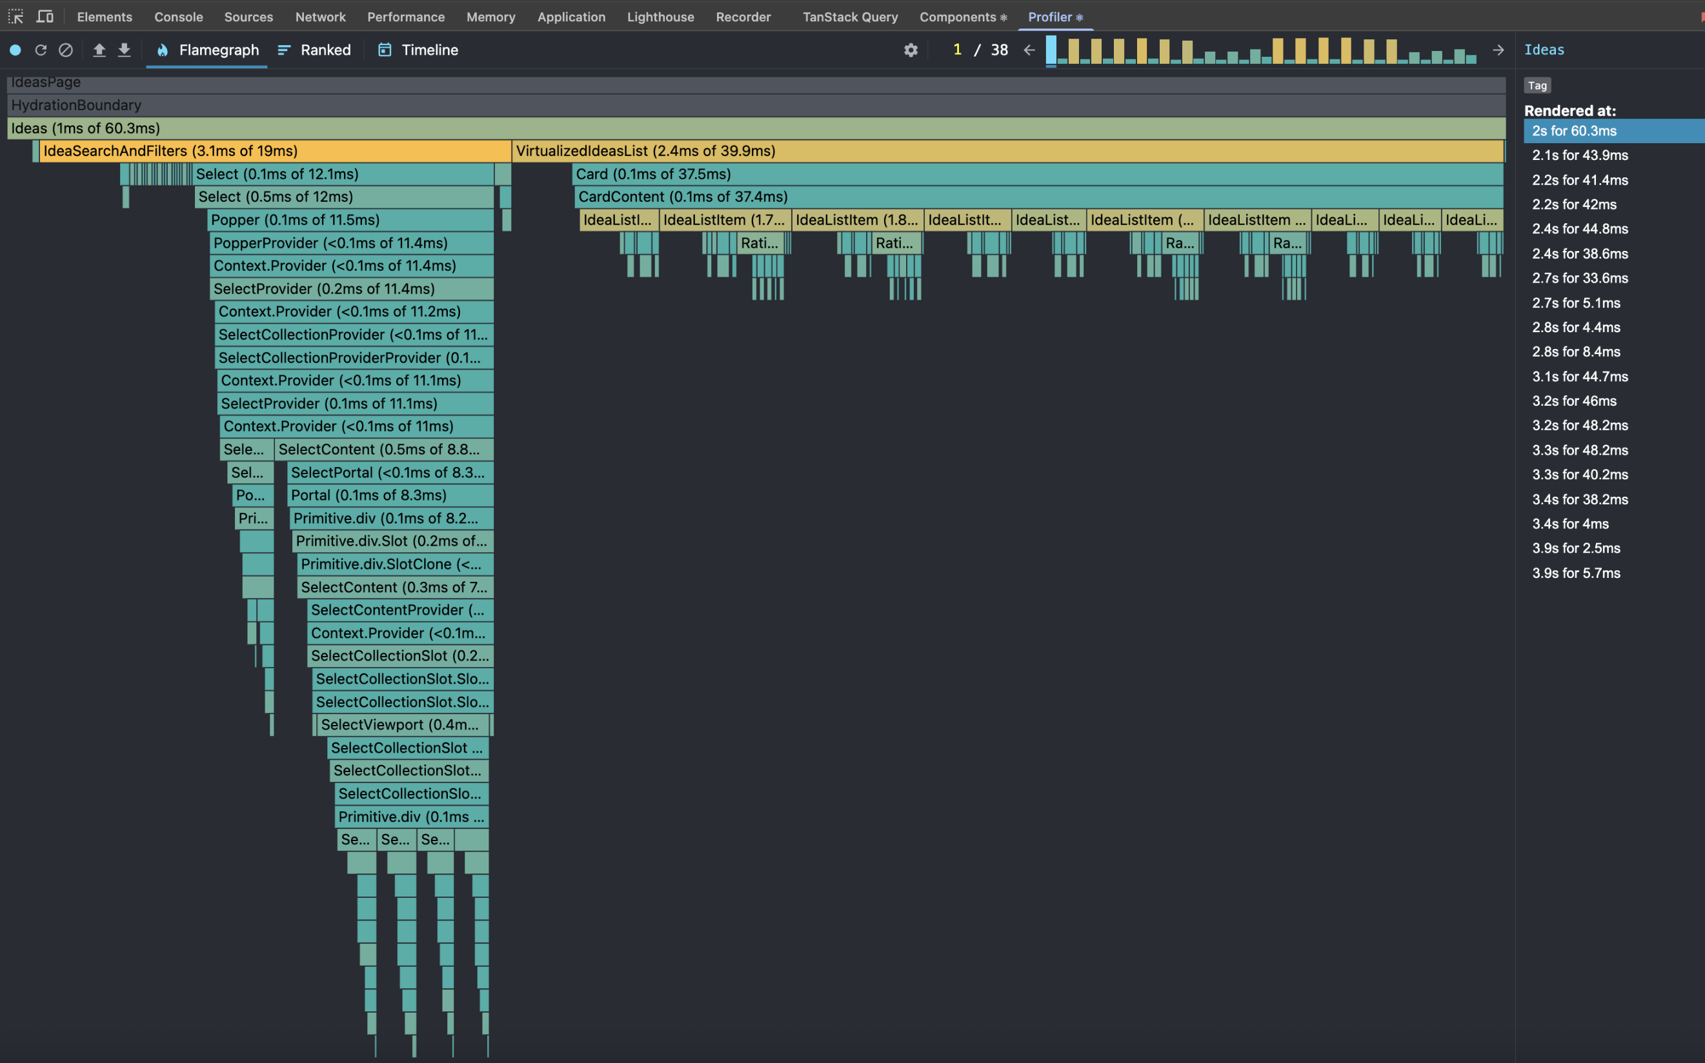The image size is (1705, 1063).
Task: Switch to Timeline view
Action: click(x=418, y=50)
